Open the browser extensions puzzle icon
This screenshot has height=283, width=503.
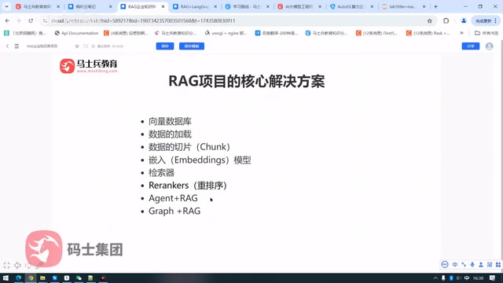tap(446, 21)
